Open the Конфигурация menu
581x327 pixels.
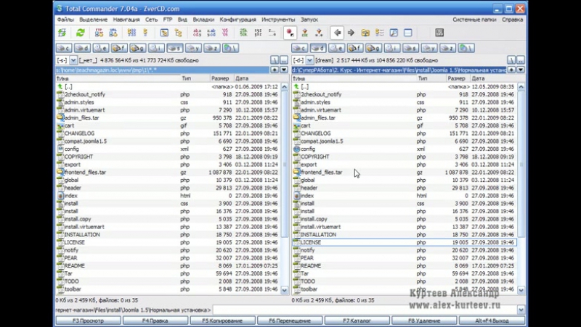coord(238,20)
